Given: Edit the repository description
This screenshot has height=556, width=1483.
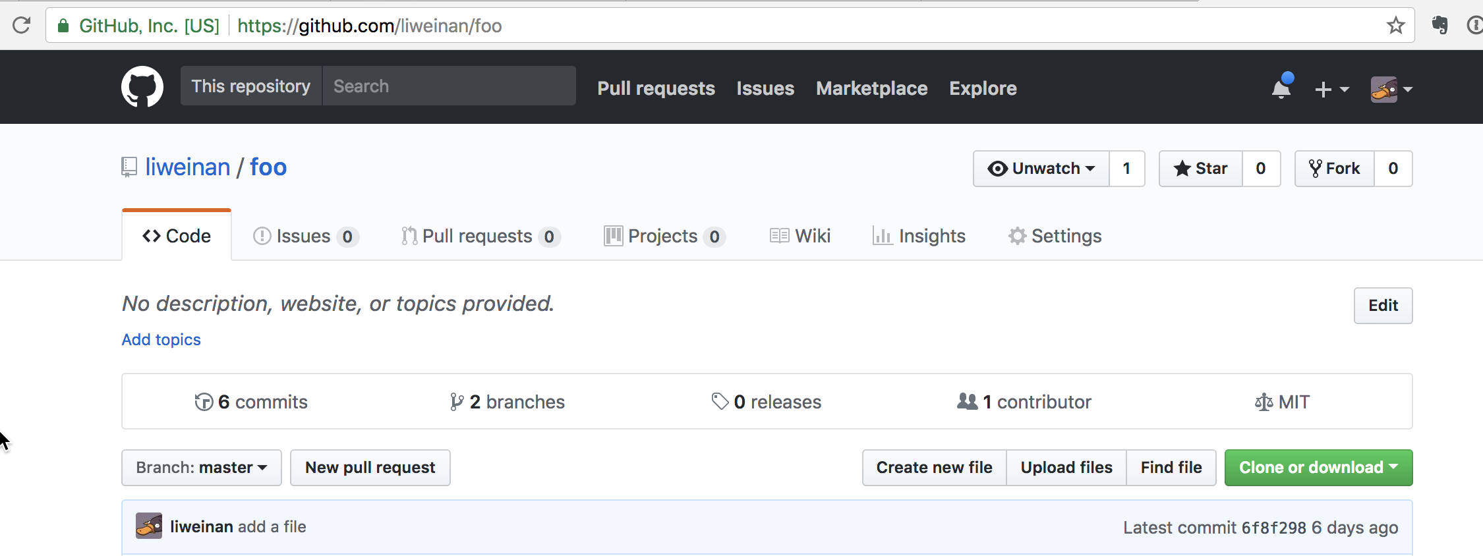Looking at the screenshot, I should point(1383,305).
